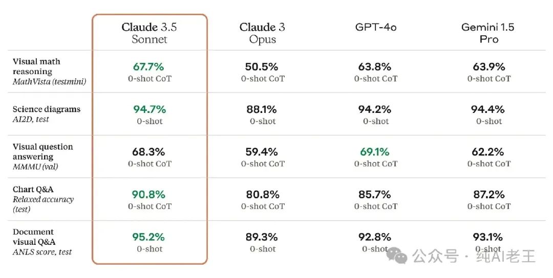Select the green 90.8% Chart Q&A score

[x=148, y=195]
